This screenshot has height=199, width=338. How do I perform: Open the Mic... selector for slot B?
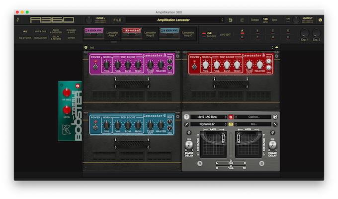coord(253,124)
